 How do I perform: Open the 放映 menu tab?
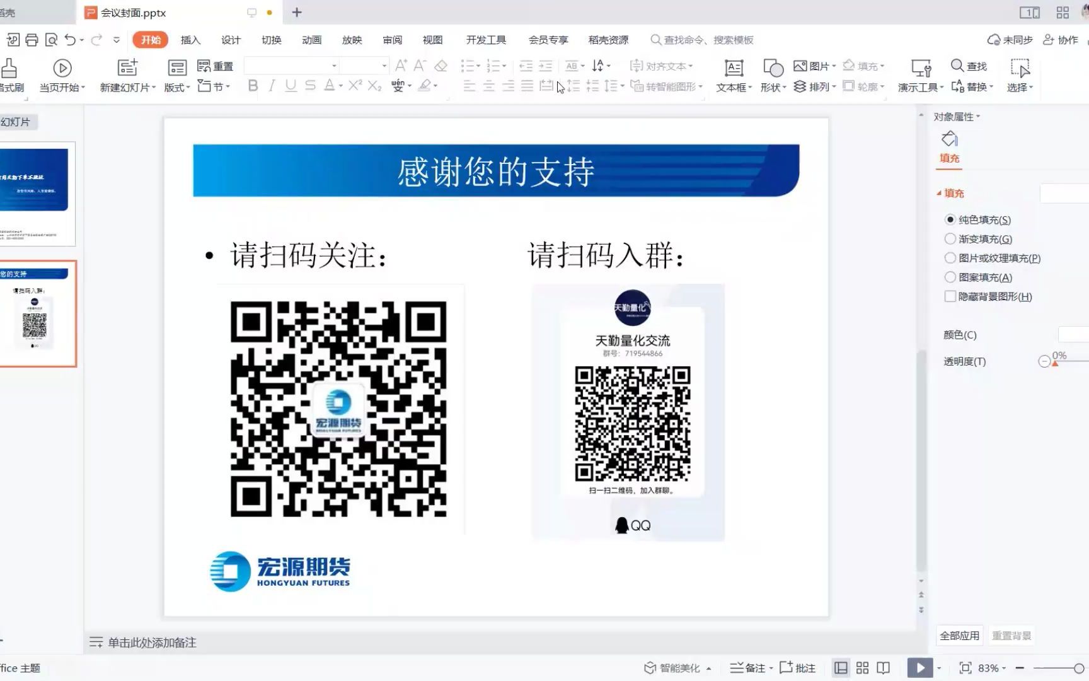point(351,40)
